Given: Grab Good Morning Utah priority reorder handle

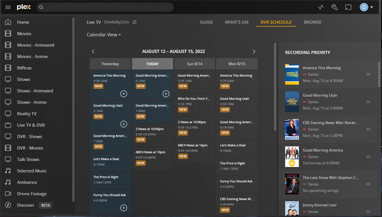Looking at the screenshot, I should (x=368, y=102).
